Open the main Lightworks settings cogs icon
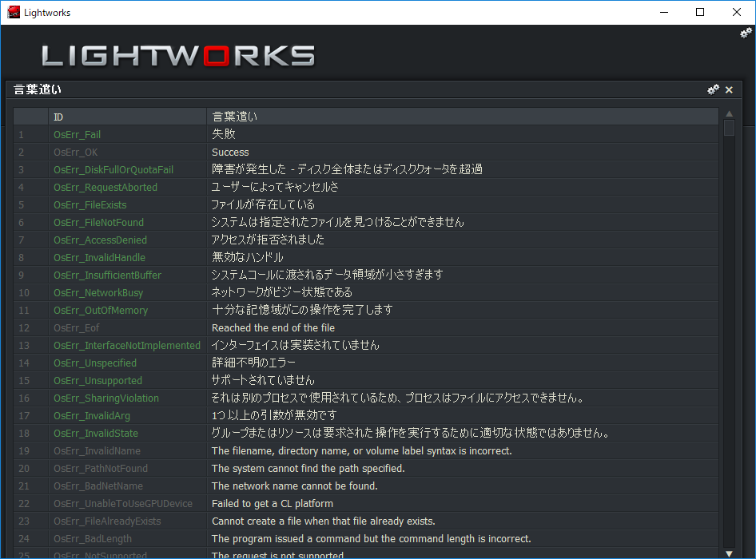 (746, 33)
